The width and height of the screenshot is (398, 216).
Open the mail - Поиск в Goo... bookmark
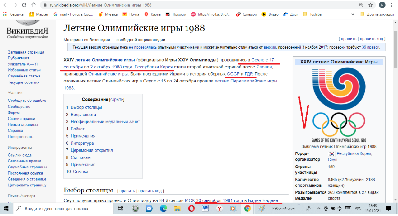pos(73,14)
